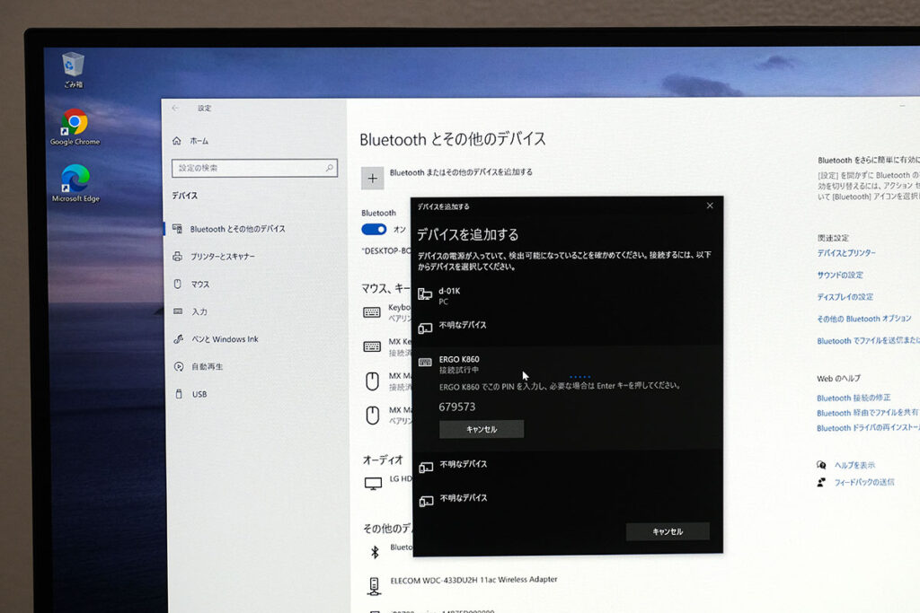Screen dimensions: 920x613
Task: Go back with Settings back arrow
Action: pos(175,108)
